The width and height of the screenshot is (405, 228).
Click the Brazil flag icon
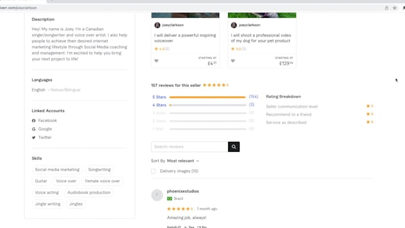click(169, 199)
